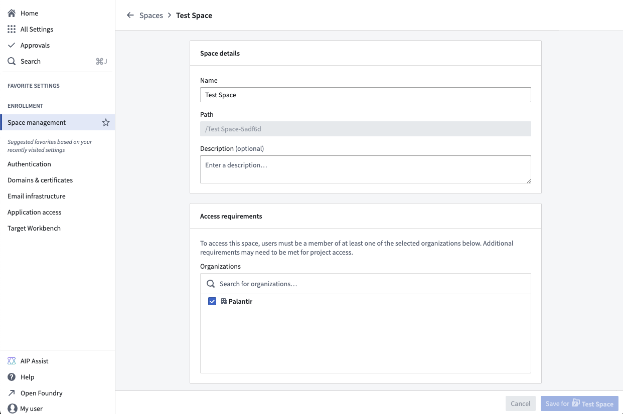
Task: Click the Spaces breadcrumb link
Action: (x=151, y=16)
